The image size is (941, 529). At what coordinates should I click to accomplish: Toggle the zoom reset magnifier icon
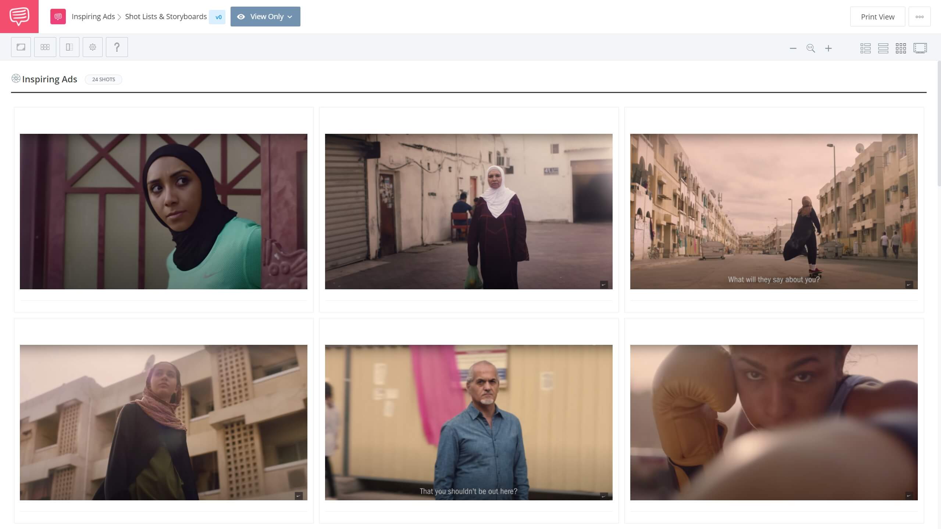click(810, 48)
